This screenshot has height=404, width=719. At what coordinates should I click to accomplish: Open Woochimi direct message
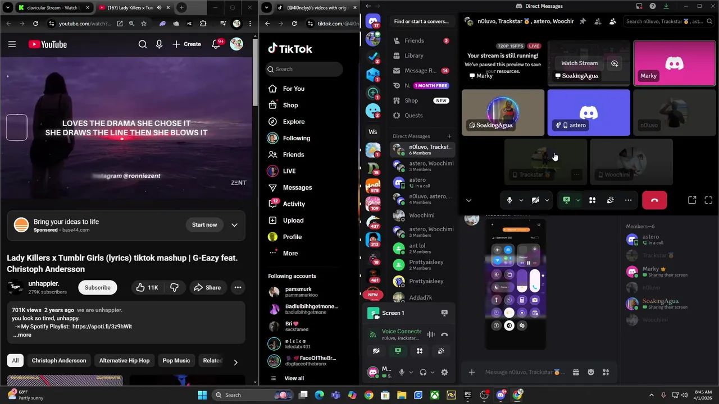click(x=422, y=215)
